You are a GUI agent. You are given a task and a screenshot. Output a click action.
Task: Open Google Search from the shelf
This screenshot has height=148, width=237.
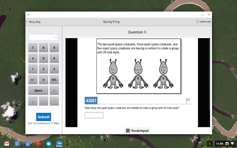(17, 144)
